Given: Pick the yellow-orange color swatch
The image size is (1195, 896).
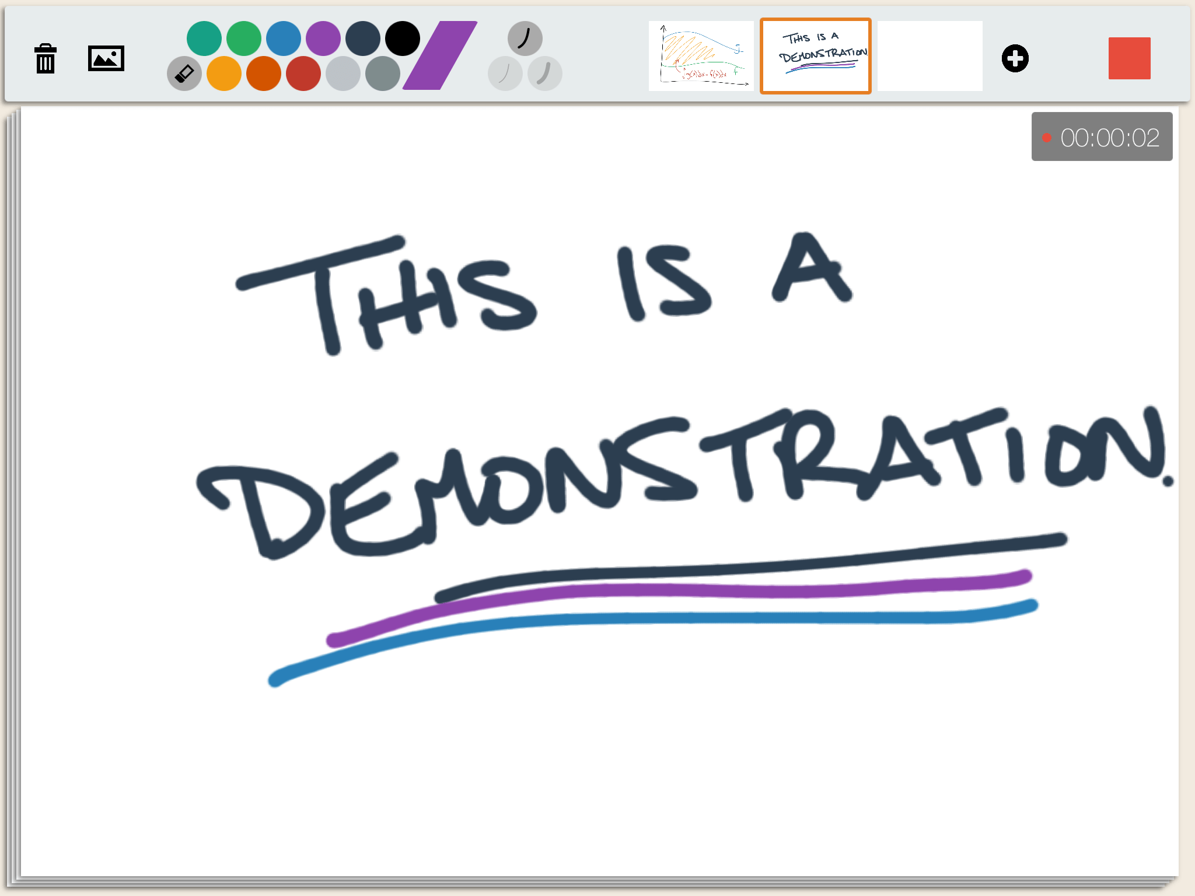Looking at the screenshot, I should [x=224, y=73].
